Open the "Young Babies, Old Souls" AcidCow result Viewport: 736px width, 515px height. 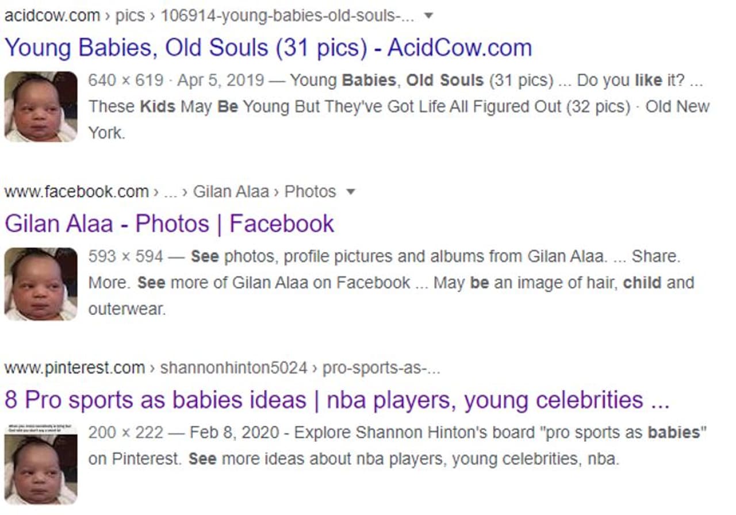[x=268, y=48]
